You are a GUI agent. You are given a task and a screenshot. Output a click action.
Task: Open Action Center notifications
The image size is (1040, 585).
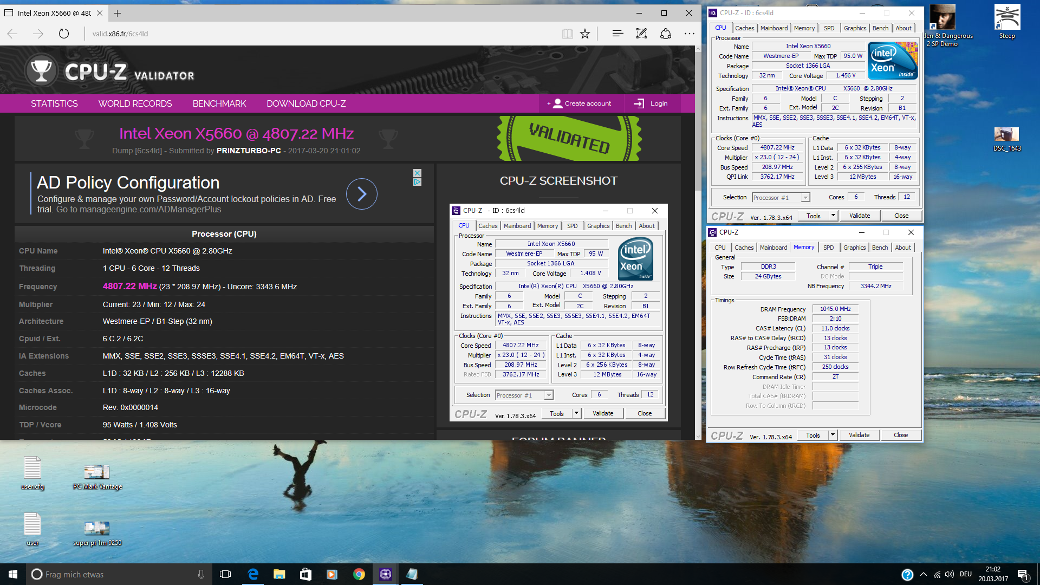tap(1023, 575)
